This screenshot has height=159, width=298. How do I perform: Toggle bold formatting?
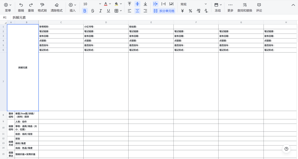pyautogui.click(x=85, y=11)
